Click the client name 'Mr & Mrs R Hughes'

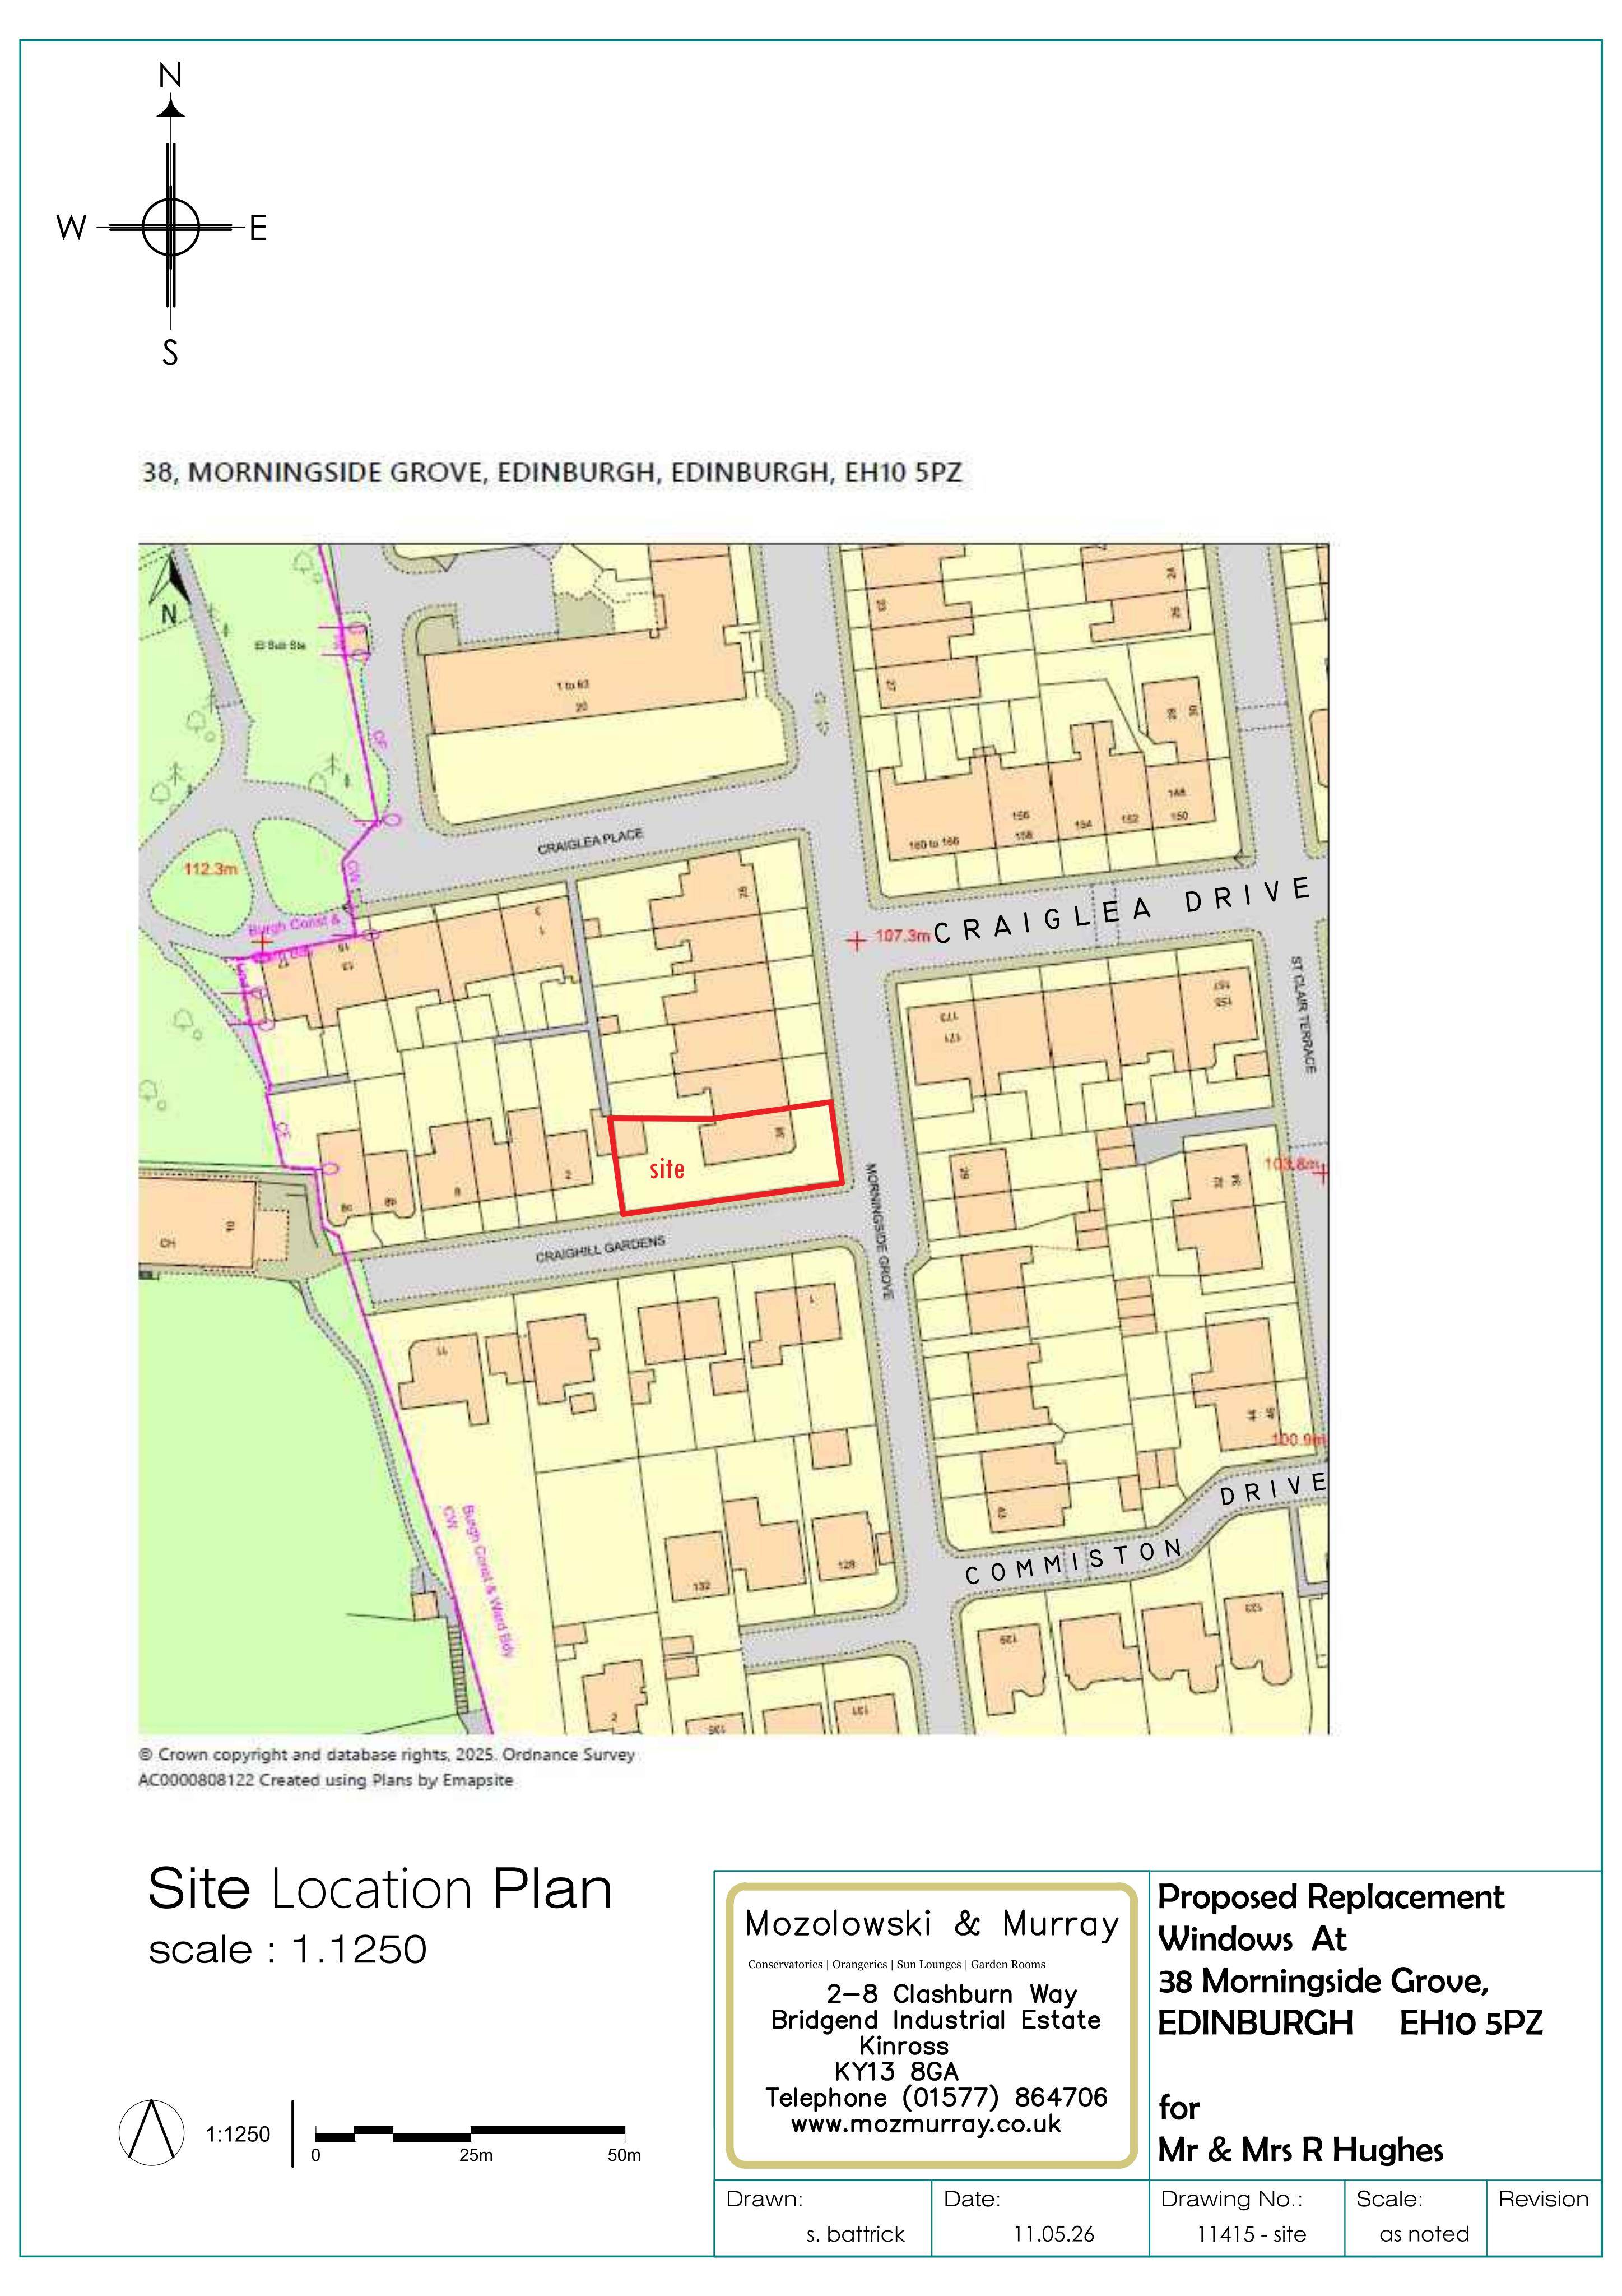(x=1300, y=2150)
